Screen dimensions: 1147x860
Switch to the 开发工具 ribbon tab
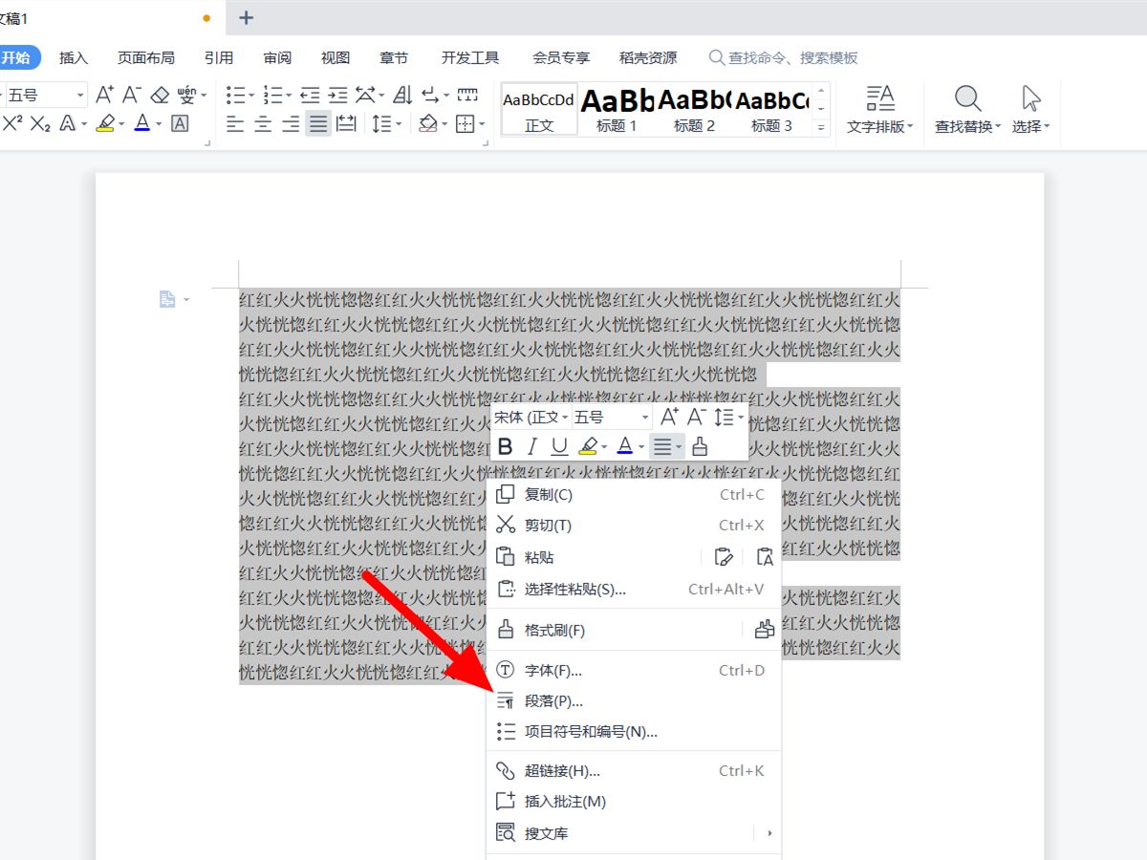pos(470,57)
